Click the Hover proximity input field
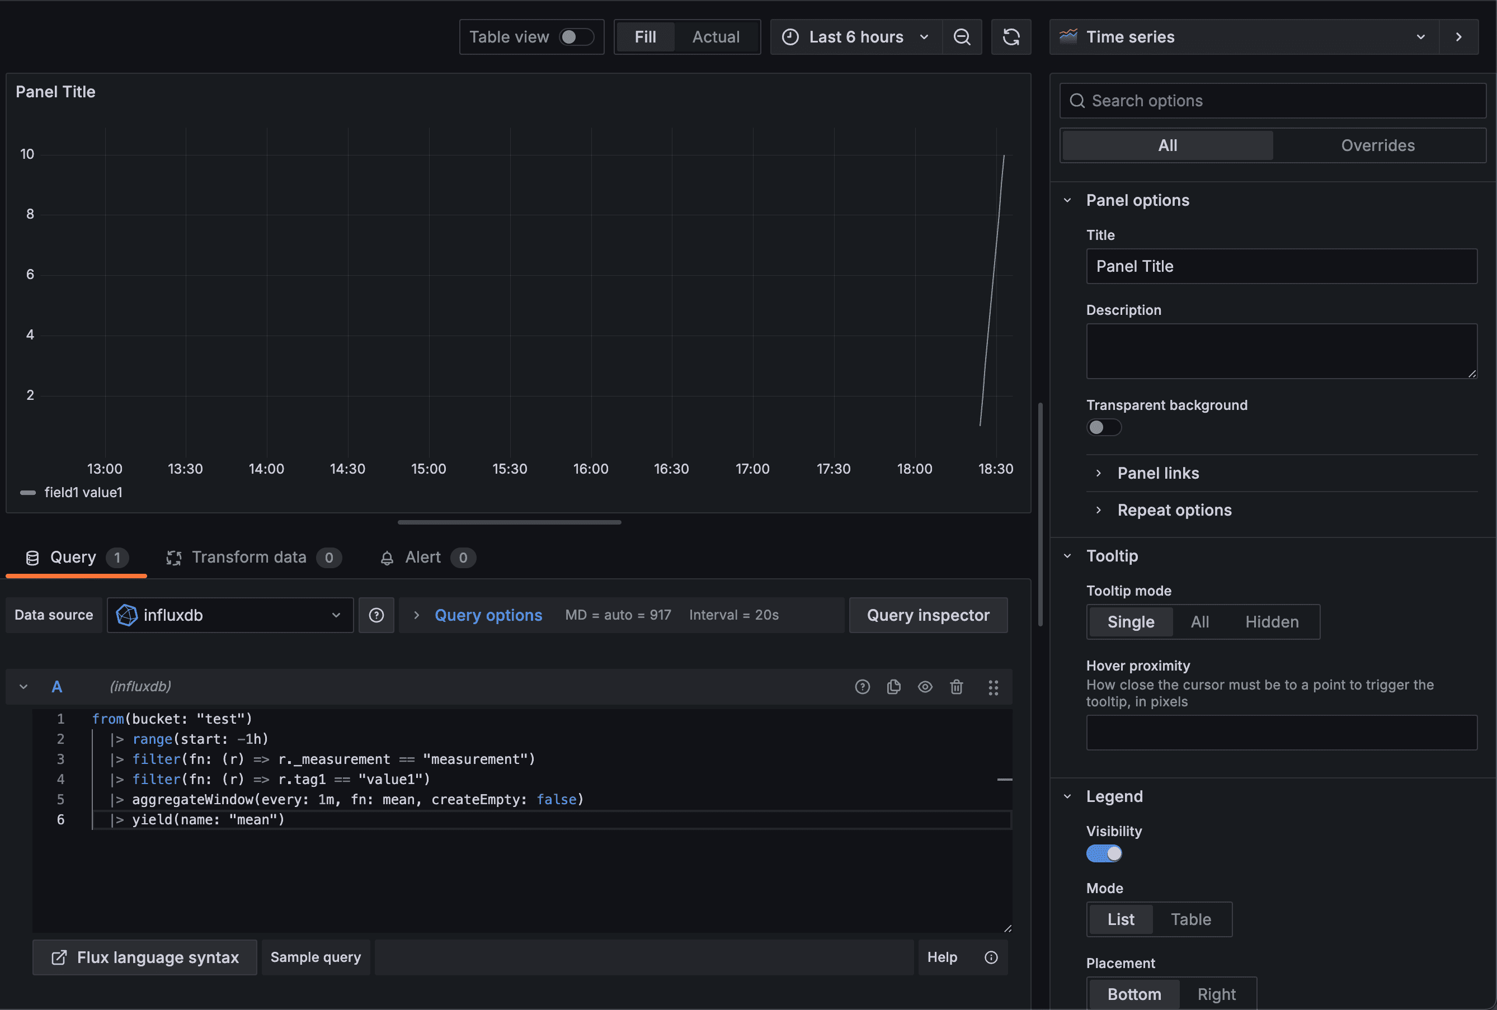This screenshot has height=1010, width=1497. click(x=1281, y=733)
